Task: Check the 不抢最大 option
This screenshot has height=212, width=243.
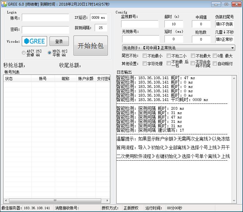Action: click(193, 56)
